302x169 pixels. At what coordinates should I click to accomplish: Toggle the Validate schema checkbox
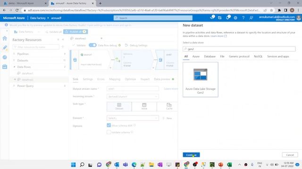[109, 132]
